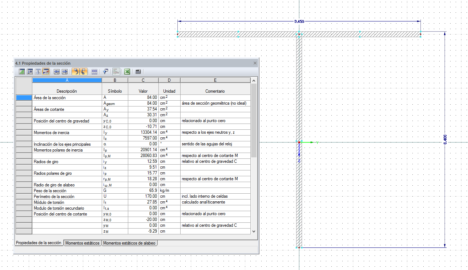Toggle the bar chart display button

point(116,72)
